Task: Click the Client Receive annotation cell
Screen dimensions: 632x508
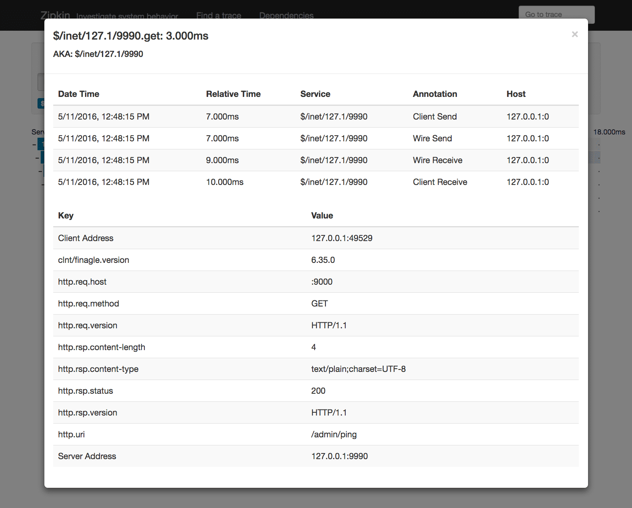Action: [x=440, y=182]
